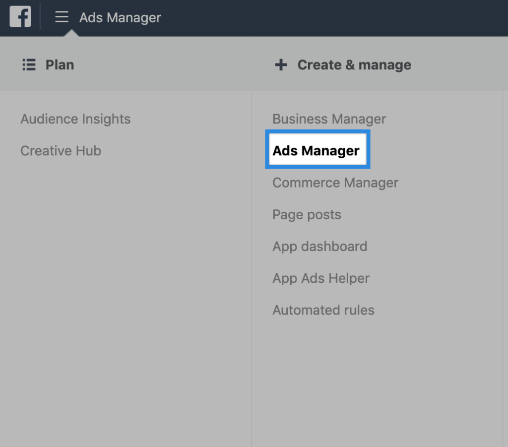508x447 pixels.
Task: Open Creative Hub
Action: [x=61, y=151]
